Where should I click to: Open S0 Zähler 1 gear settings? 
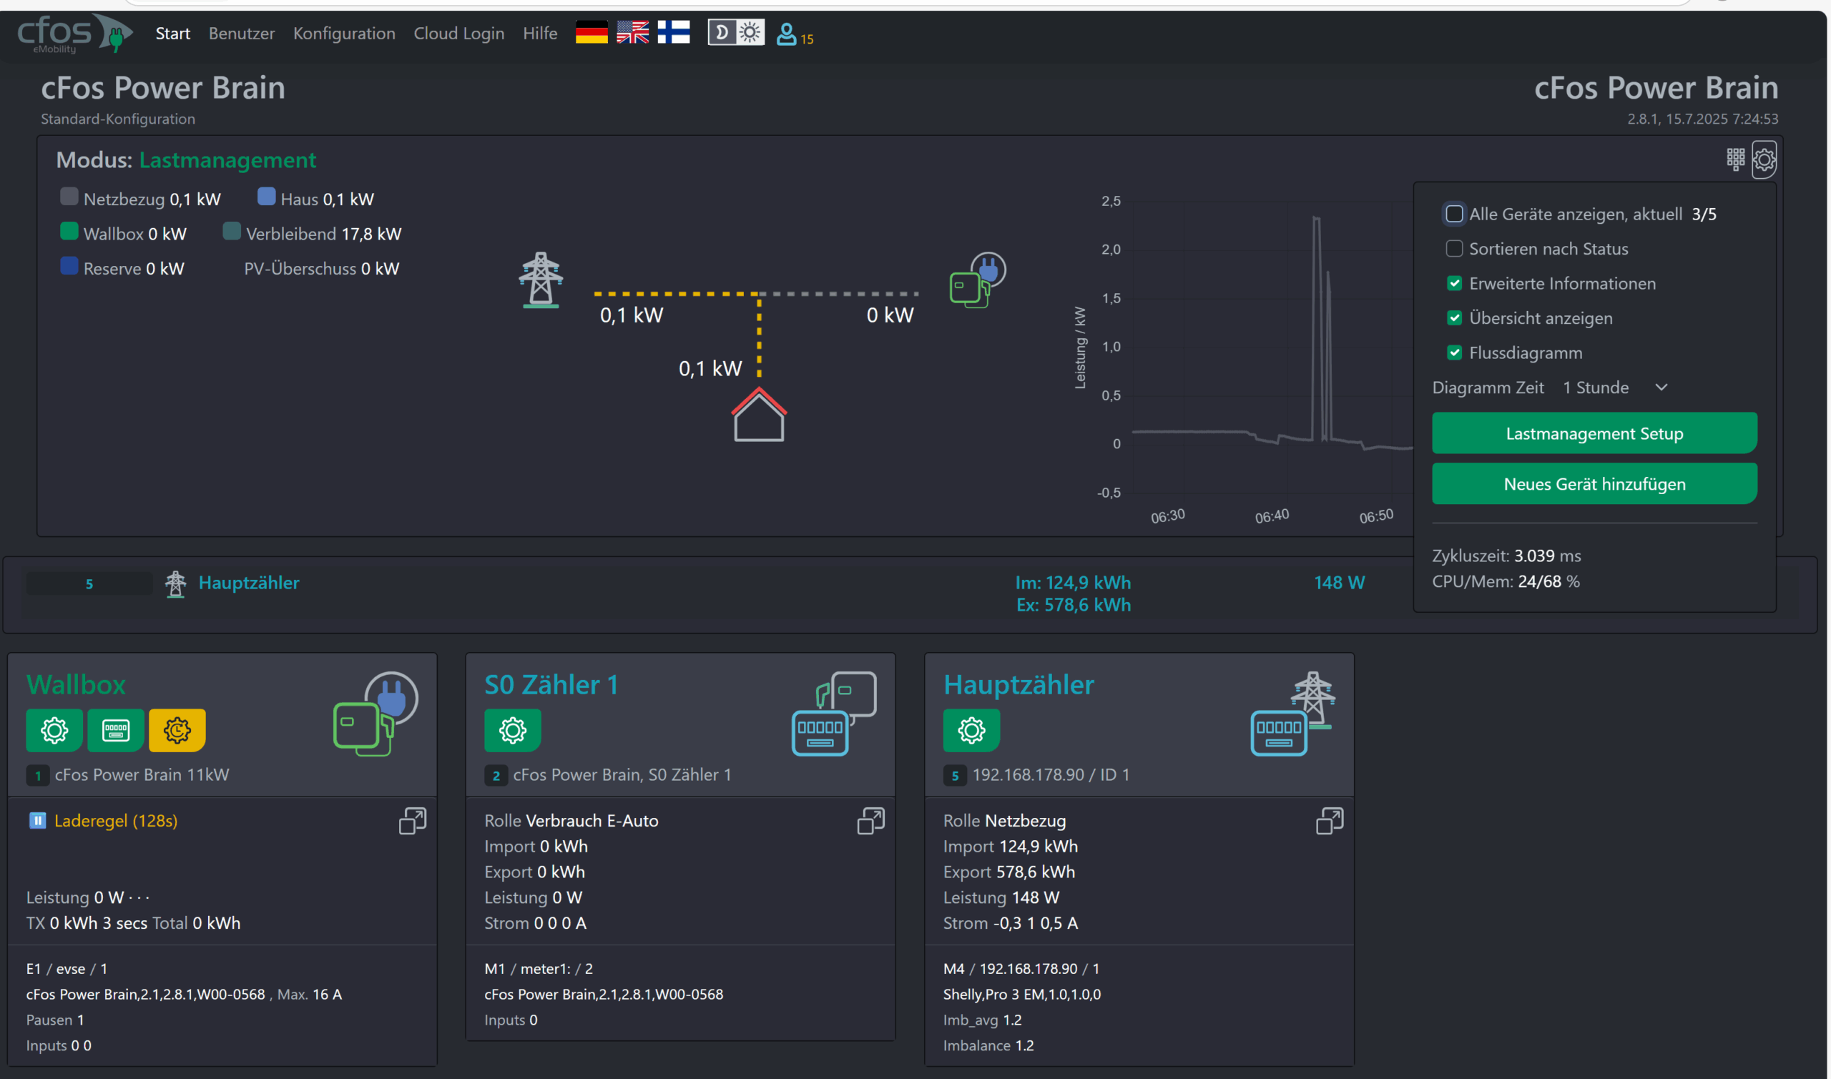tap(513, 730)
